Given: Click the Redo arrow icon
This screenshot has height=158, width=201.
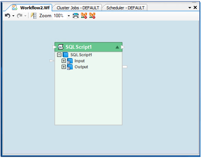Looking at the screenshot, I should (20, 16).
